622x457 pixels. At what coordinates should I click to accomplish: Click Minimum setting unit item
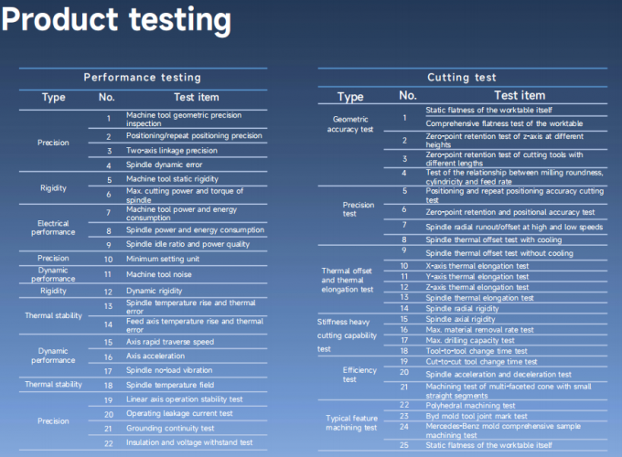click(x=163, y=259)
